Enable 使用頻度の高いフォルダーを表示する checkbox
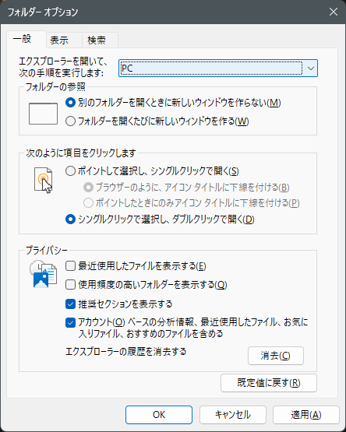This screenshot has height=432, width=346. coord(70,285)
